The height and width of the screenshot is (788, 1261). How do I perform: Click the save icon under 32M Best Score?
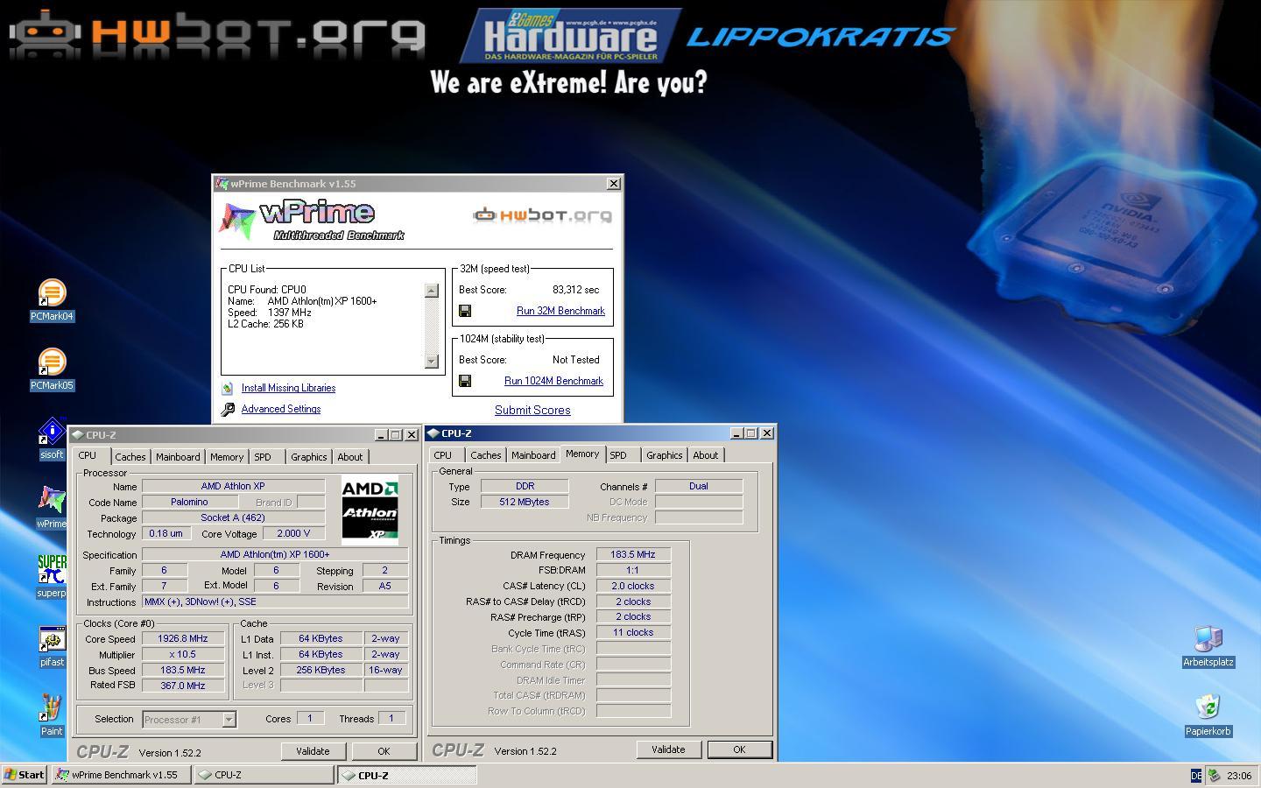[465, 311]
